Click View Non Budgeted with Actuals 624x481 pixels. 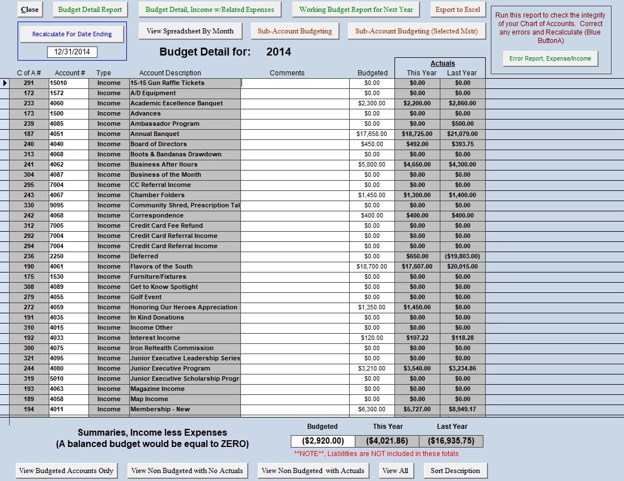[x=313, y=471]
